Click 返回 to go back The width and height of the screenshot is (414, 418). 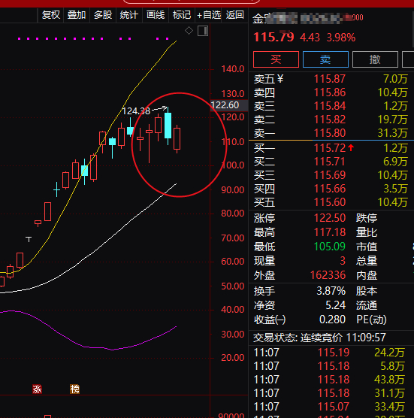pos(234,15)
